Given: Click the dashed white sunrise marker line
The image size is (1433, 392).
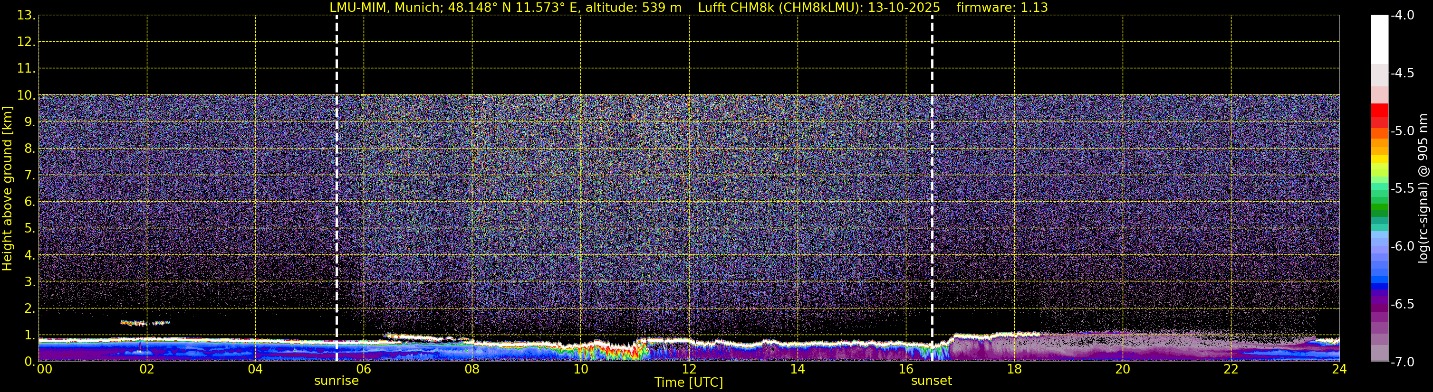Looking at the screenshot, I should click(337, 189).
